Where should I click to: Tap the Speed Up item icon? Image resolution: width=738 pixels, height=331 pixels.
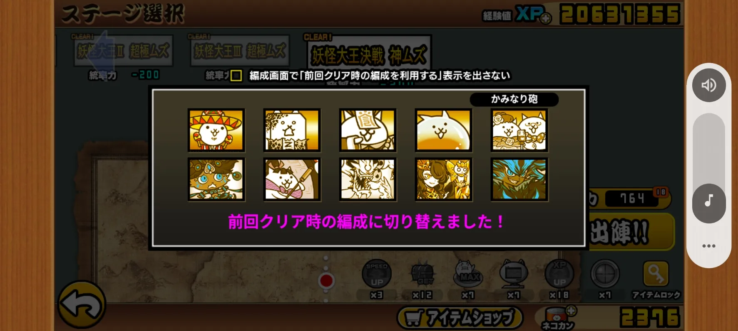376,275
